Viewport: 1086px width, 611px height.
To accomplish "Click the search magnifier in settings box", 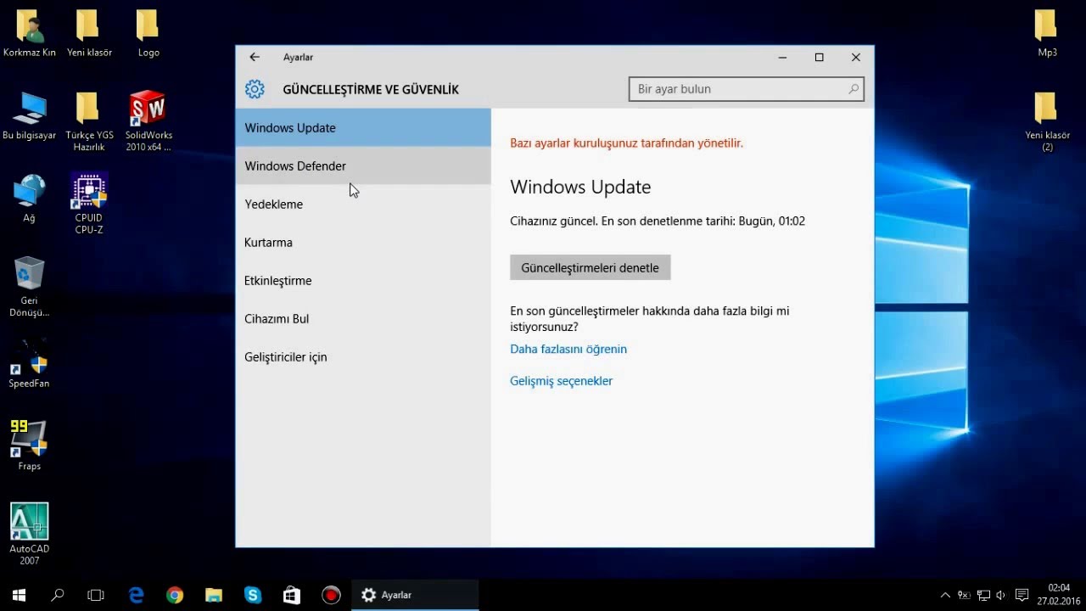I will point(854,88).
